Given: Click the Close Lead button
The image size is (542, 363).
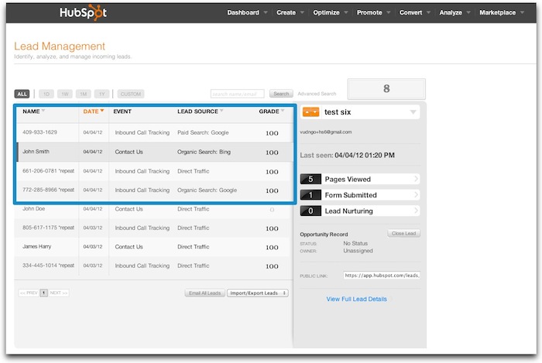Looking at the screenshot, I should click(403, 234).
